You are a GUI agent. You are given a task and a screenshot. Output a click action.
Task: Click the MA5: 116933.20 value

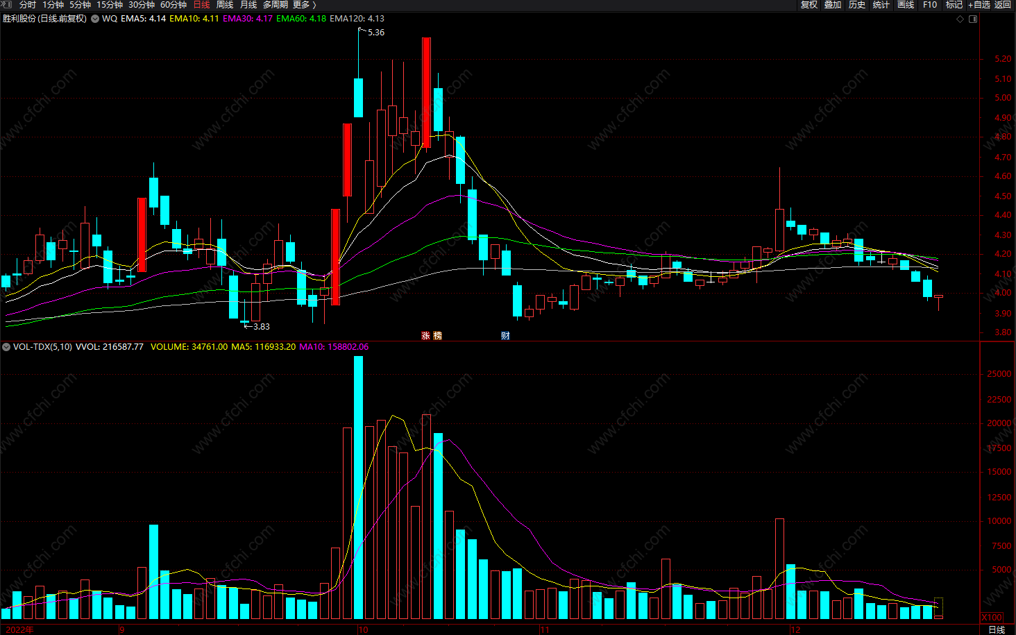(263, 347)
